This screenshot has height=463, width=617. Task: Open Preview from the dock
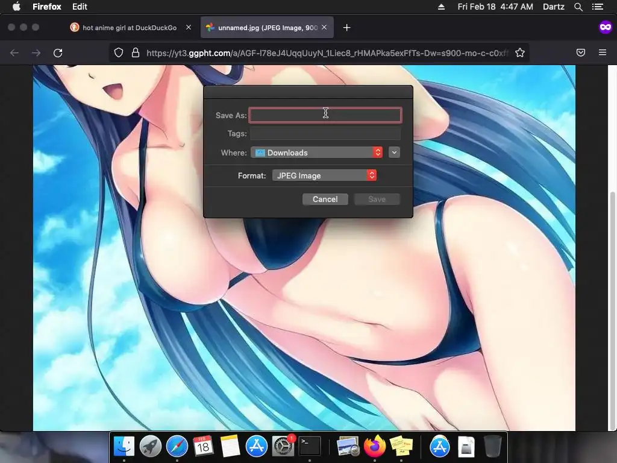348,447
